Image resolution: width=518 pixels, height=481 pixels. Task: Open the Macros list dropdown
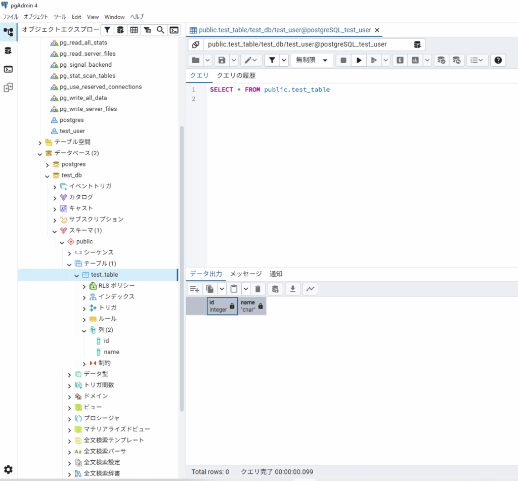[x=477, y=60]
